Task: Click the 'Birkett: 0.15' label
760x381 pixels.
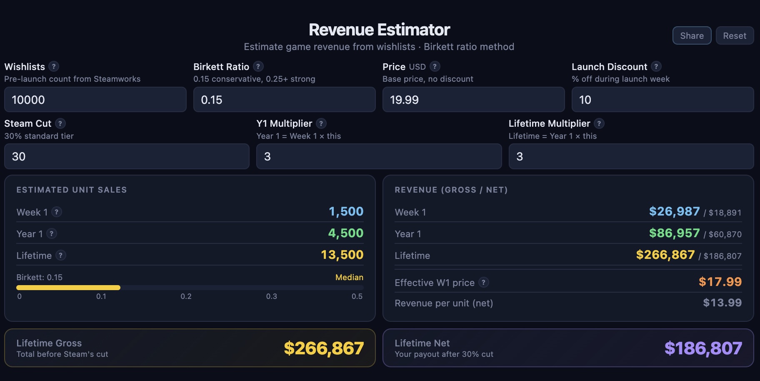Action: pyautogui.click(x=40, y=277)
